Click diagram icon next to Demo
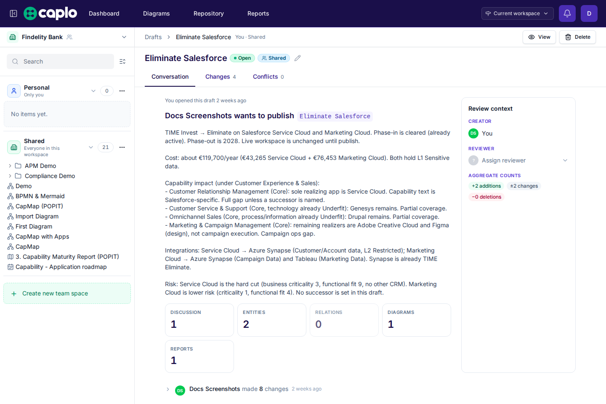This screenshot has height=404, width=606. point(11,186)
